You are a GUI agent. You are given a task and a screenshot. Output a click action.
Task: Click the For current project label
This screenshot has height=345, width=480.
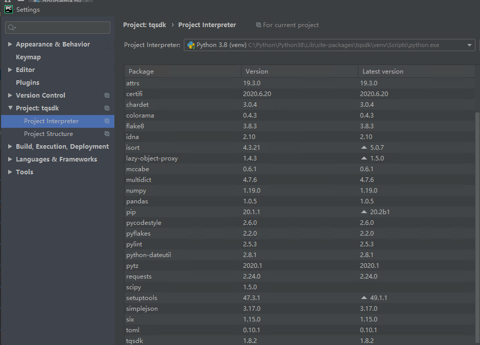tap(291, 25)
